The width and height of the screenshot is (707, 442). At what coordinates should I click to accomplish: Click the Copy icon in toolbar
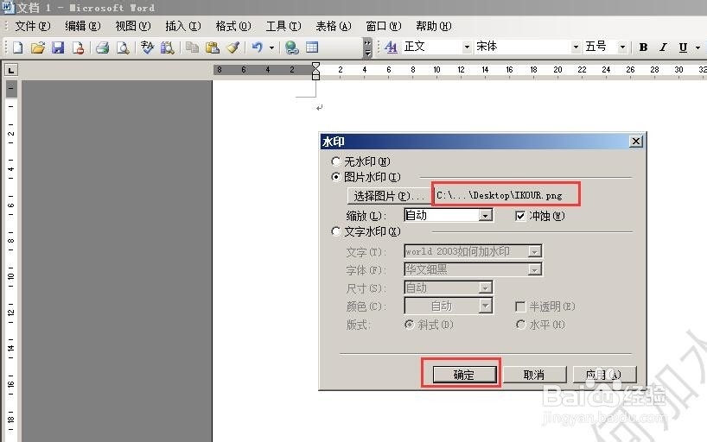pyautogui.click(x=192, y=47)
